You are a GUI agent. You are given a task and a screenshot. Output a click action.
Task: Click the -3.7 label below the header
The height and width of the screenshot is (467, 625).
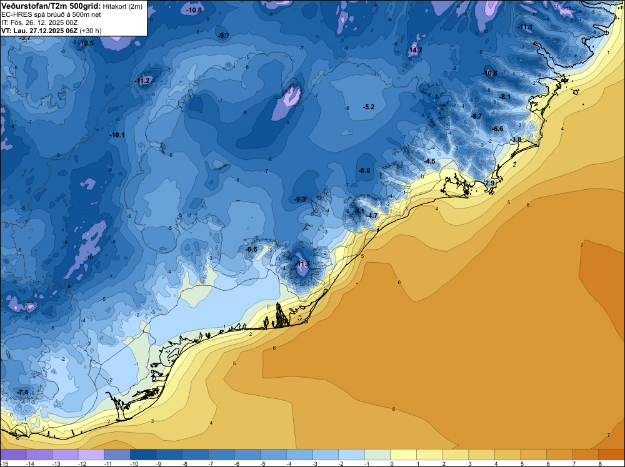25,38
